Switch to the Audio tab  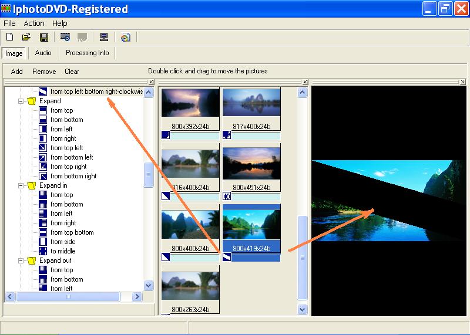point(43,53)
